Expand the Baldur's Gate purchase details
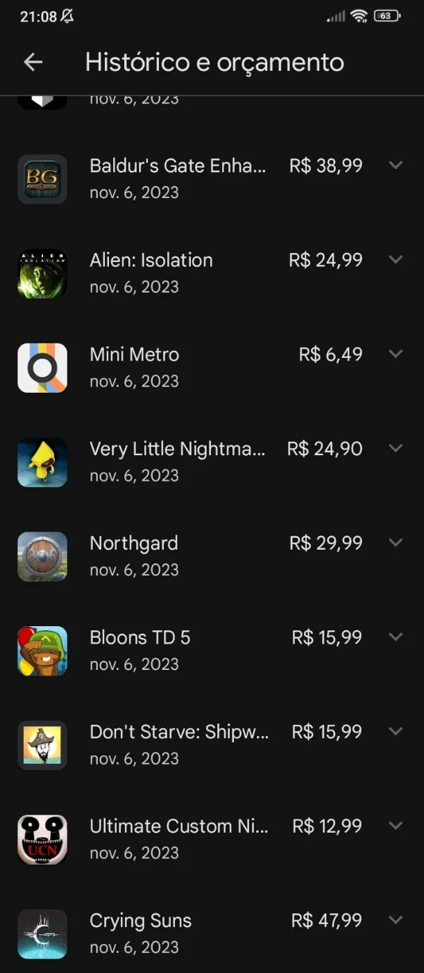The image size is (424, 973). [x=396, y=165]
